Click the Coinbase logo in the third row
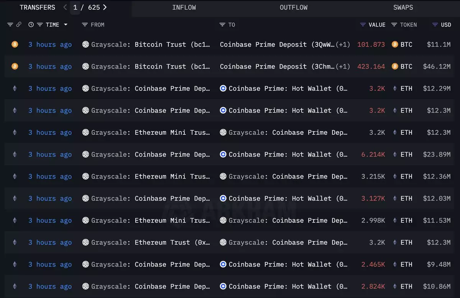This screenshot has height=298, width=460. (x=223, y=88)
